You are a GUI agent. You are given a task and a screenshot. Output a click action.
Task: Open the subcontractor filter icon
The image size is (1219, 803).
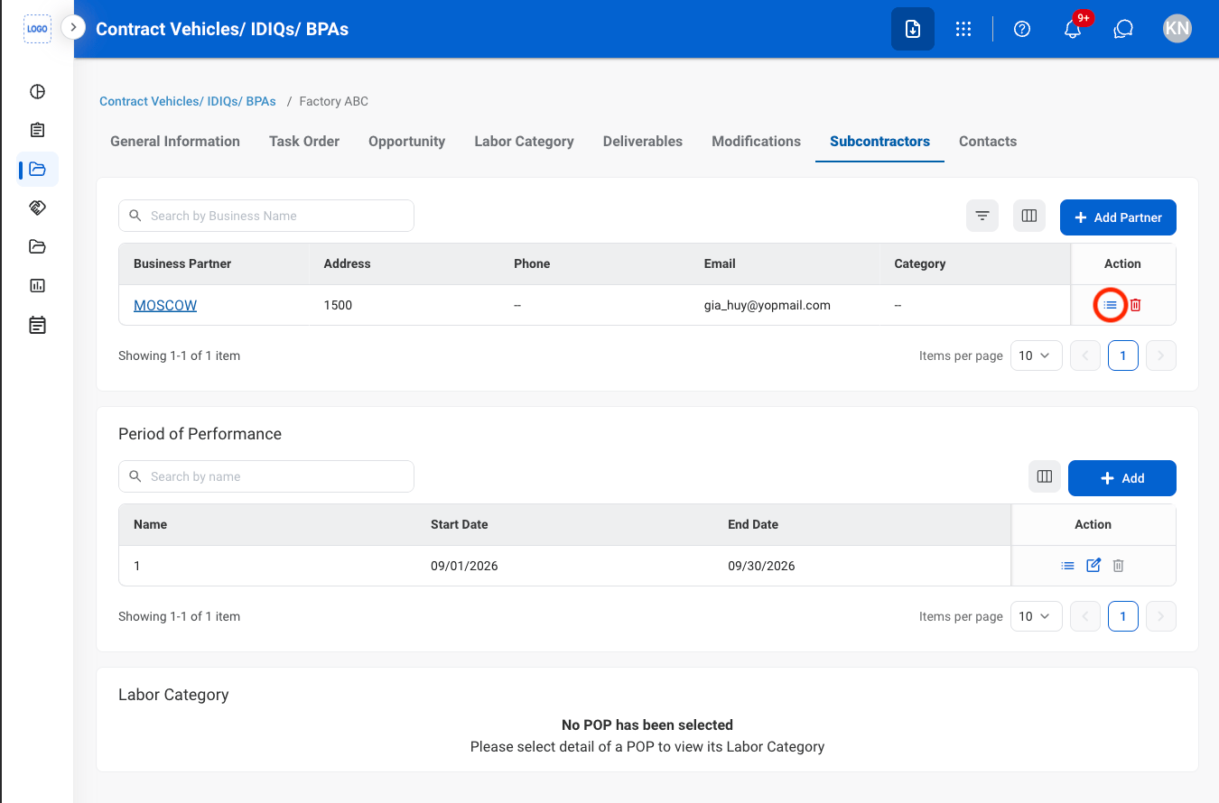point(982,216)
